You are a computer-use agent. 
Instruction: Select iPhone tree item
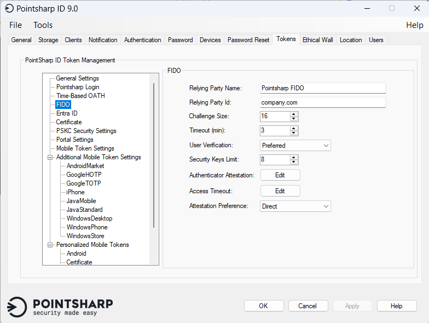click(x=76, y=192)
